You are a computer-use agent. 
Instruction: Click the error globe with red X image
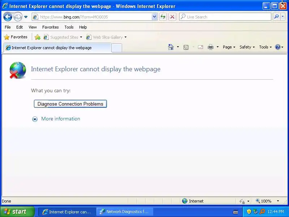coord(18,70)
